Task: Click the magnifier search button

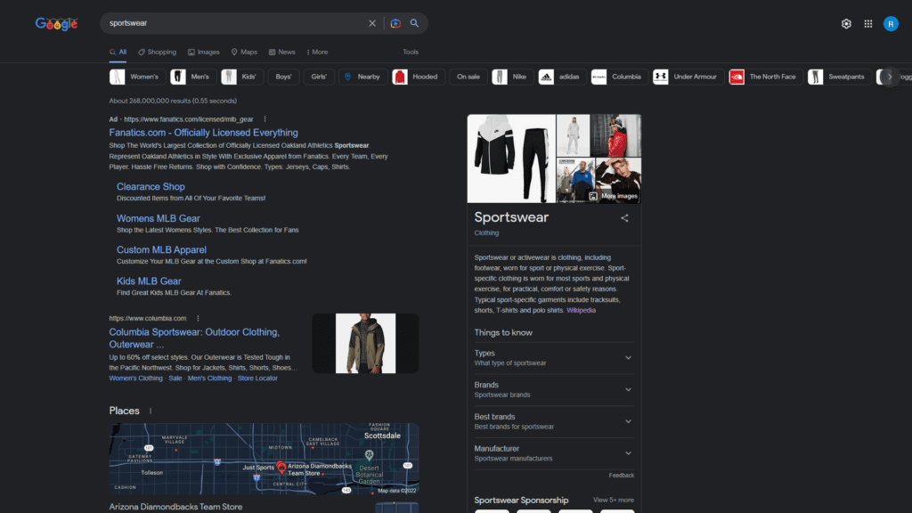Action: click(x=414, y=23)
